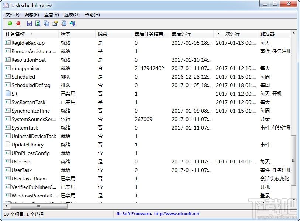This screenshot has width=300, height=221.
Task: Click the exit toolbar icon
Action: (73, 23)
